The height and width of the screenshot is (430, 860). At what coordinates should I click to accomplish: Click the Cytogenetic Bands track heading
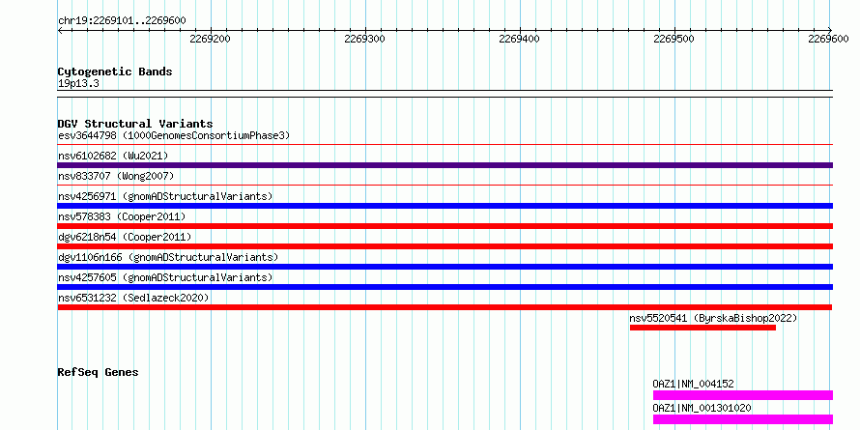[115, 72]
